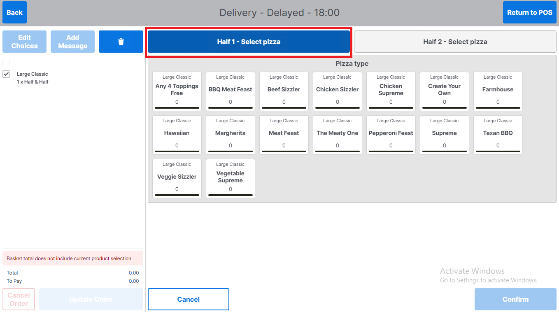
Task: Toggle the Large Classic item checkbox
Action: point(6,74)
